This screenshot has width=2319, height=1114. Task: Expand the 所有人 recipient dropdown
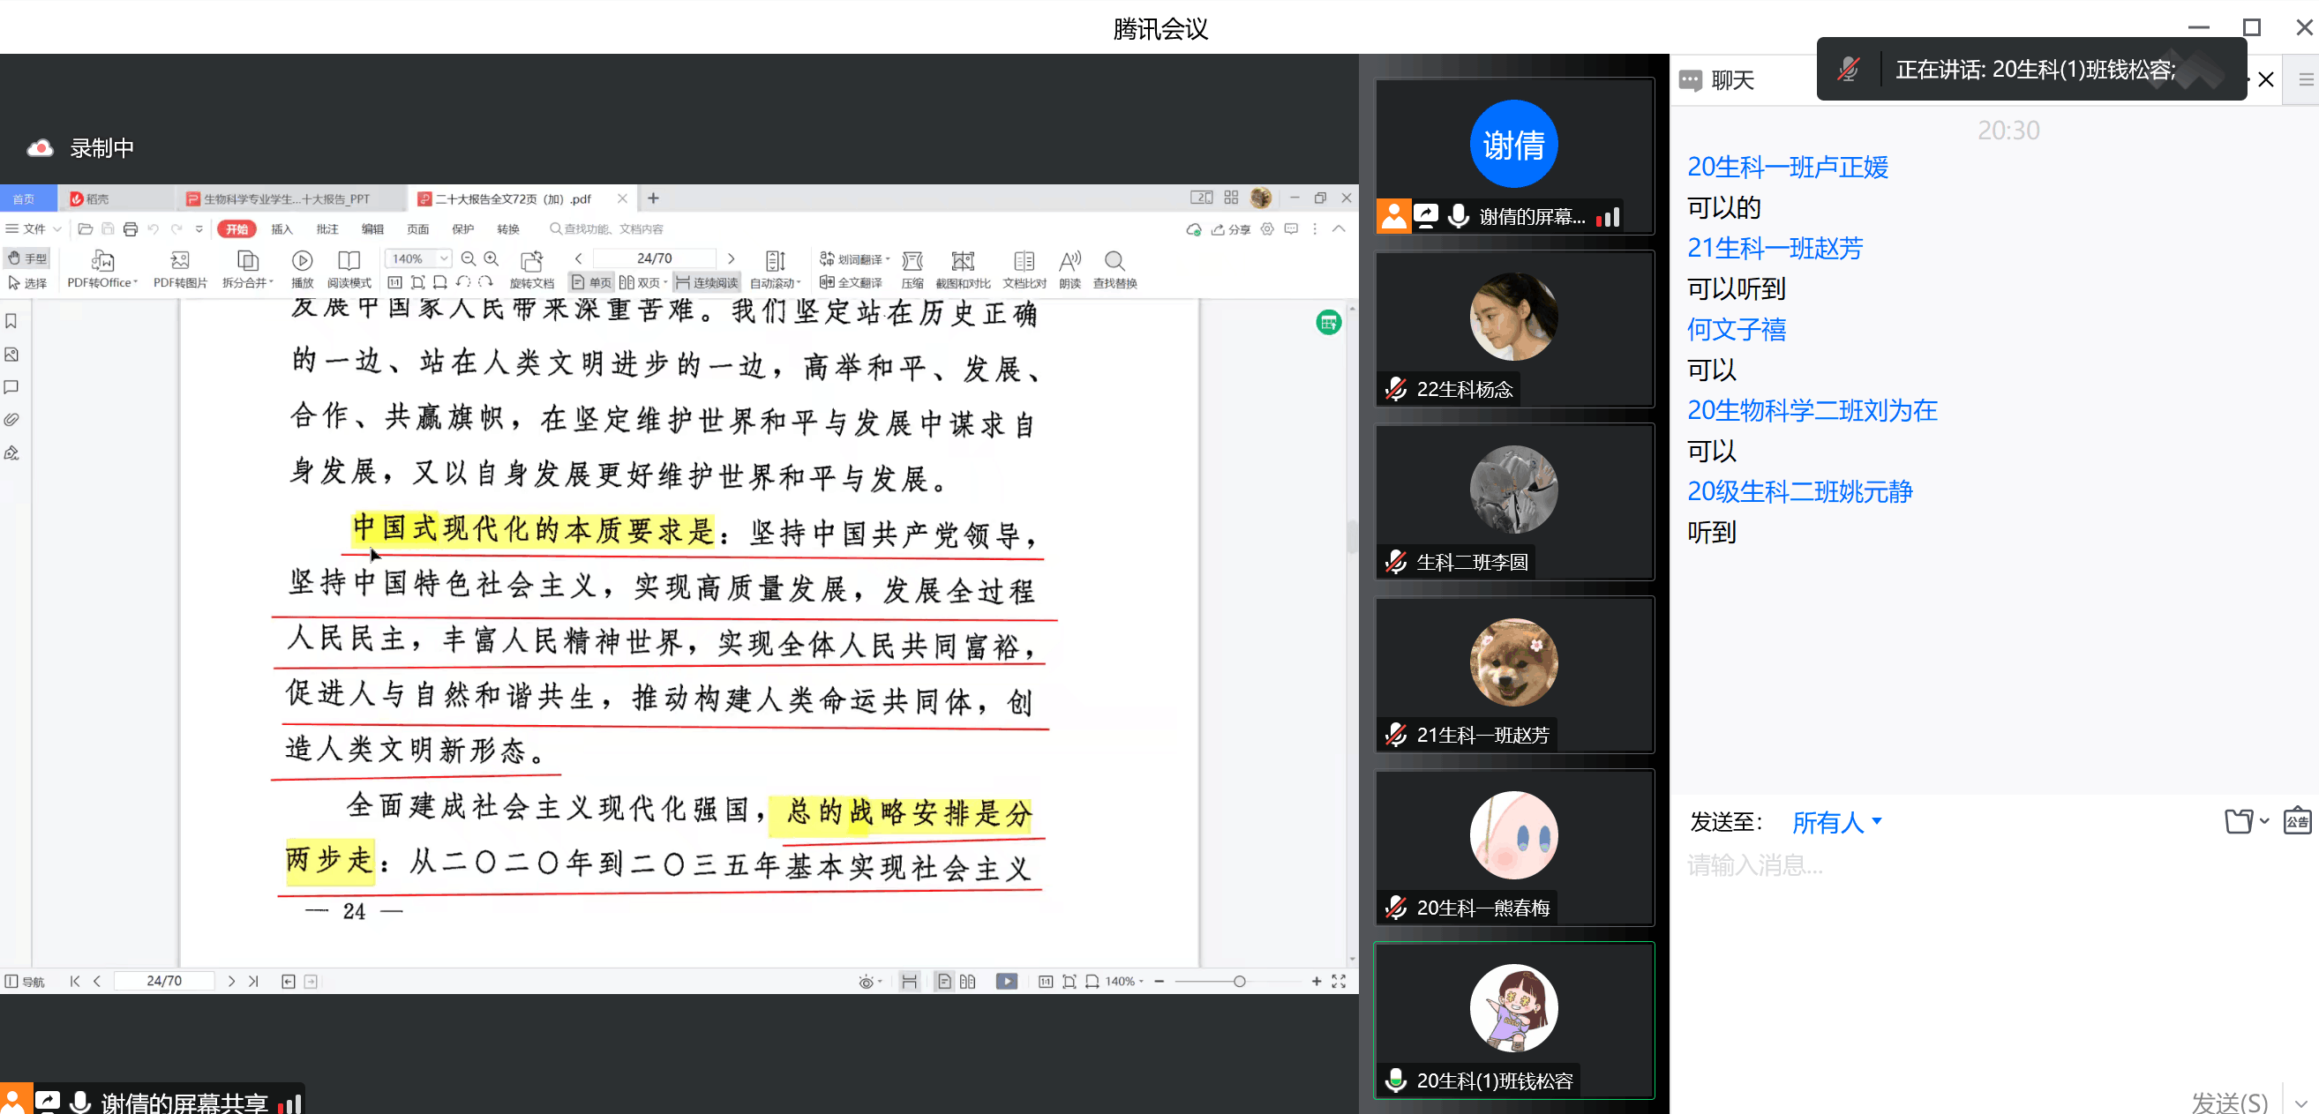pyautogui.click(x=1835, y=821)
